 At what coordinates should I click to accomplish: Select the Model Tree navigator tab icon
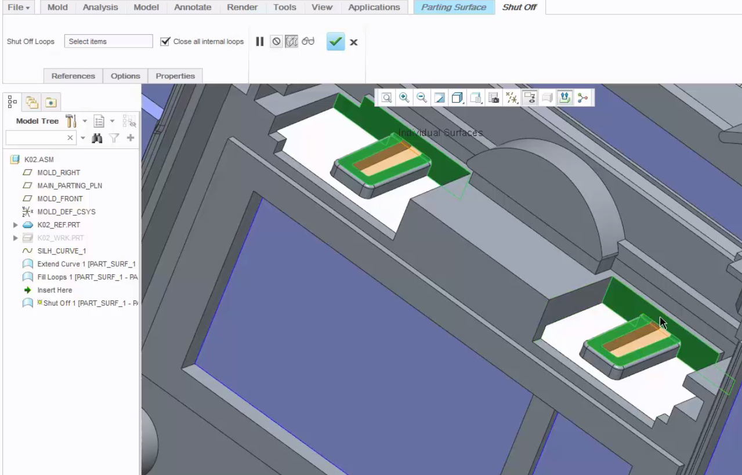click(x=12, y=101)
